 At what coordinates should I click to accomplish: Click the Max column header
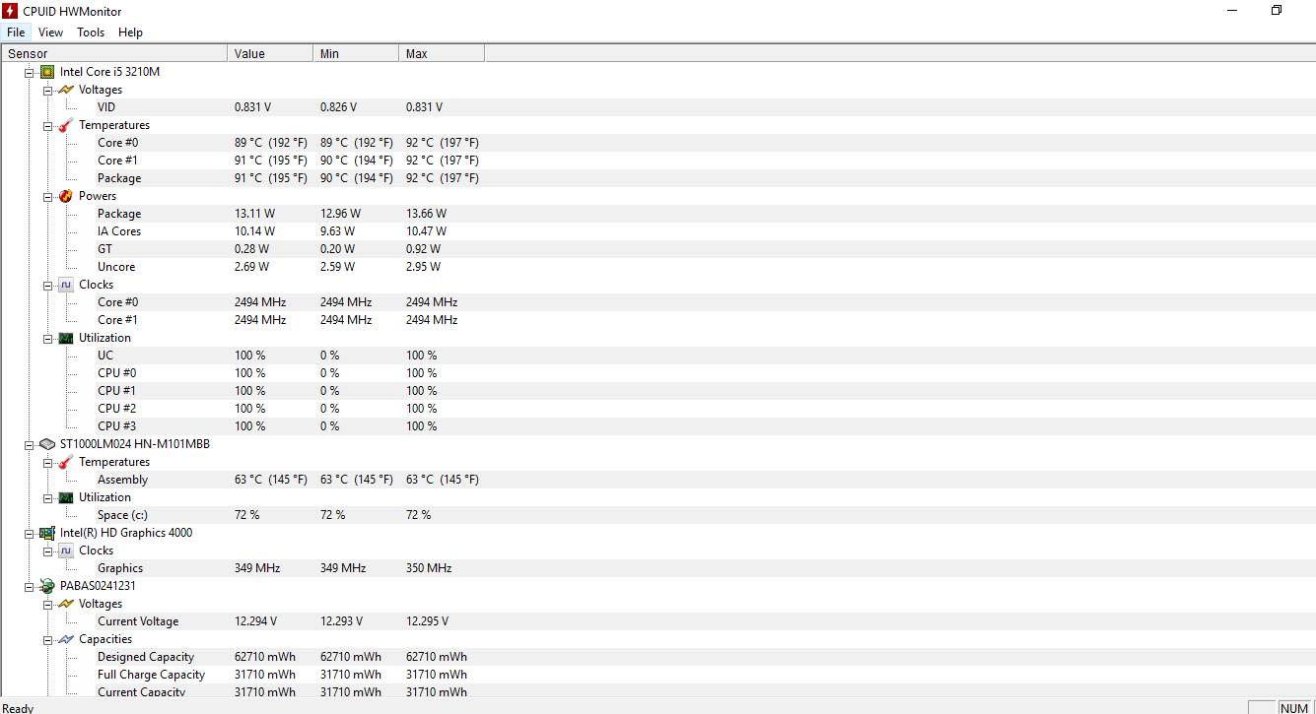pyautogui.click(x=441, y=54)
